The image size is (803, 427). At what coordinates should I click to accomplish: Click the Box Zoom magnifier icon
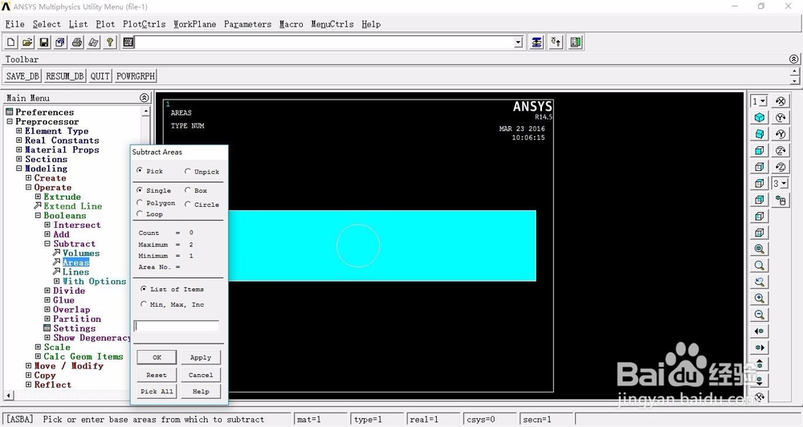(x=760, y=266)
